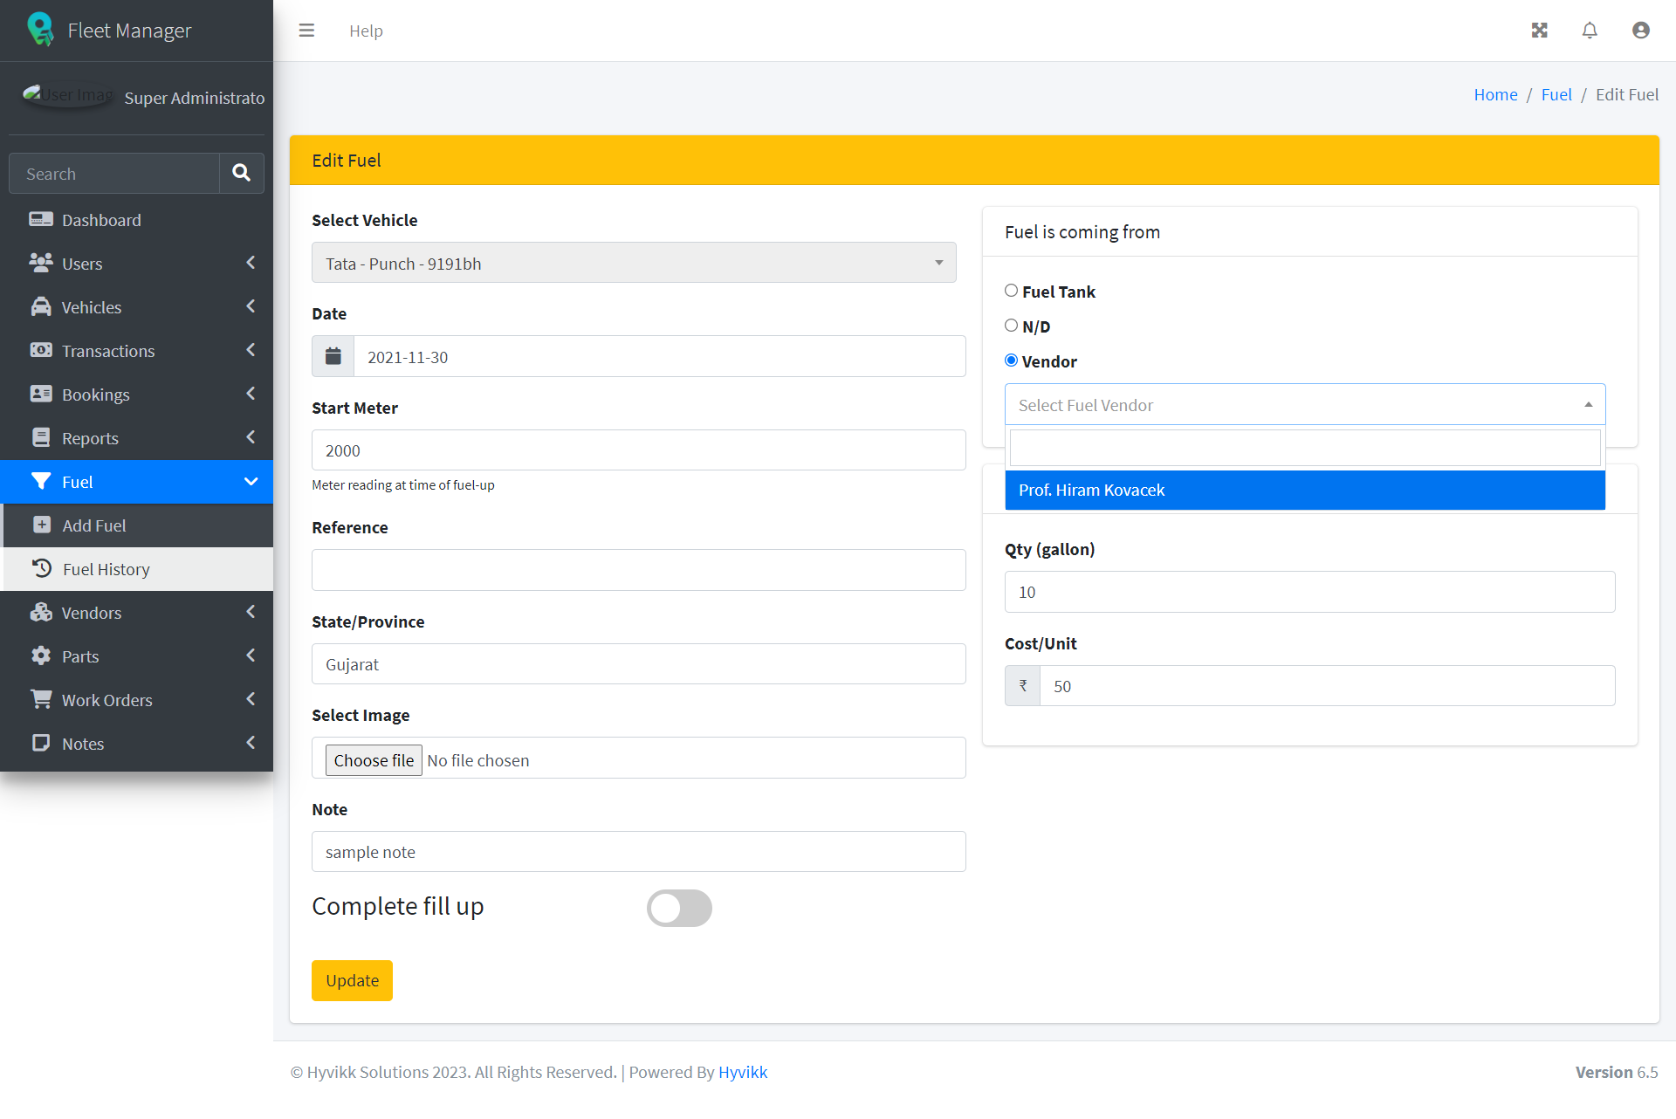Open the notifications bell
Viewport: 1676px width, 1119px height.
(x=1590, y=31)
